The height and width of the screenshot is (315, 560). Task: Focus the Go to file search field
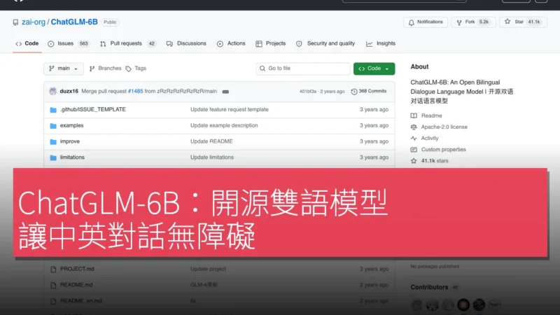point(303,69)
